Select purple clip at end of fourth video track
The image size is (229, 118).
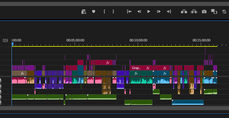click(215, 68)
